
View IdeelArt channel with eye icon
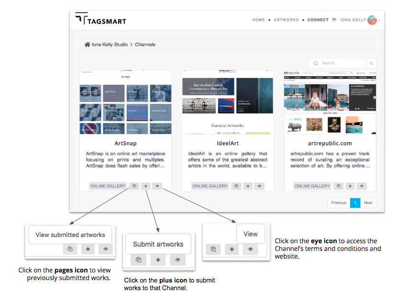pyautogui.click(x=259, y=186)
